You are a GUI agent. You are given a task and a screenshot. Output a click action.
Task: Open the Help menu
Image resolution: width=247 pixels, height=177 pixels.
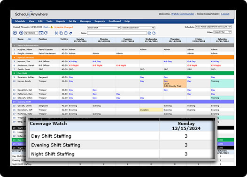pos(127,21)
